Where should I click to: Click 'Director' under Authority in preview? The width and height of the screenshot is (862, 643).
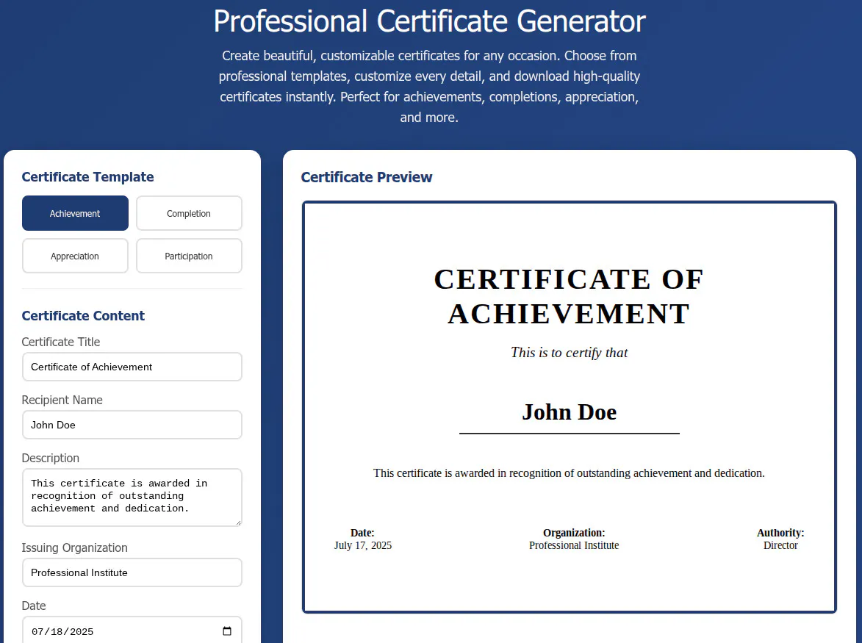coord(780,545)
